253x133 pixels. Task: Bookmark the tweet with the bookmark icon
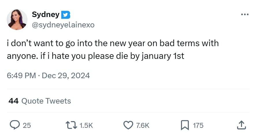point(185,125)
